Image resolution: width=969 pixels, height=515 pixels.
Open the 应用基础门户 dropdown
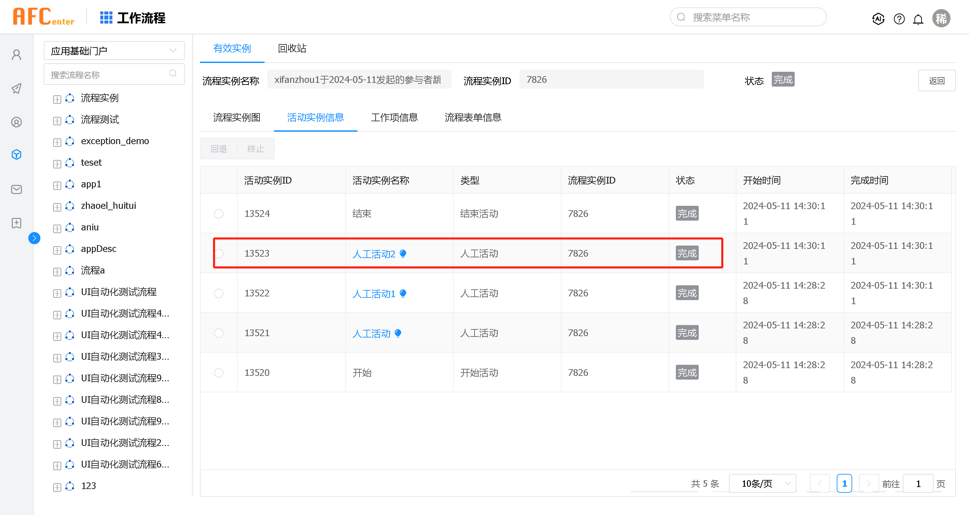tap(114, 51)
